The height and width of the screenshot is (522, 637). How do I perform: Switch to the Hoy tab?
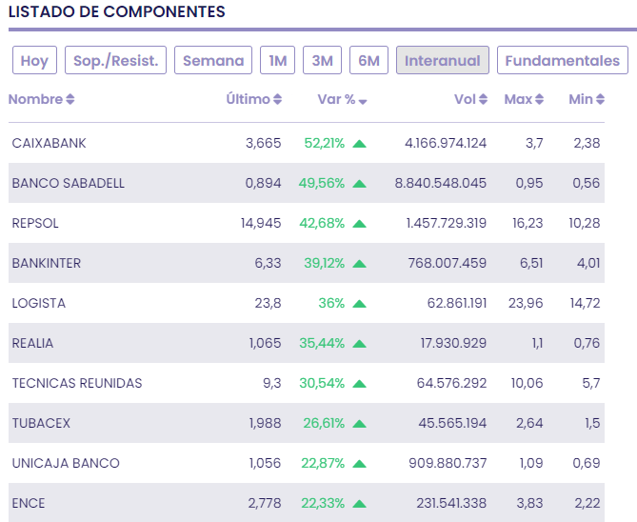pyautogui.click(x=34, y=60)
